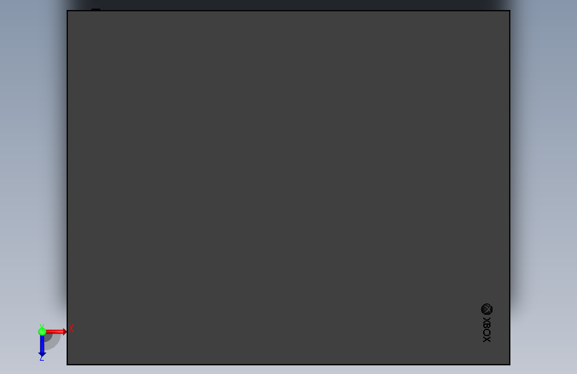Click the gray quarter-circle arc of the triad

pos(53,342)
